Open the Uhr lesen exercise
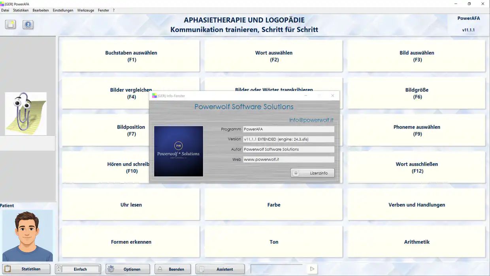Screen dimensions: 490x276 point(131,205)
